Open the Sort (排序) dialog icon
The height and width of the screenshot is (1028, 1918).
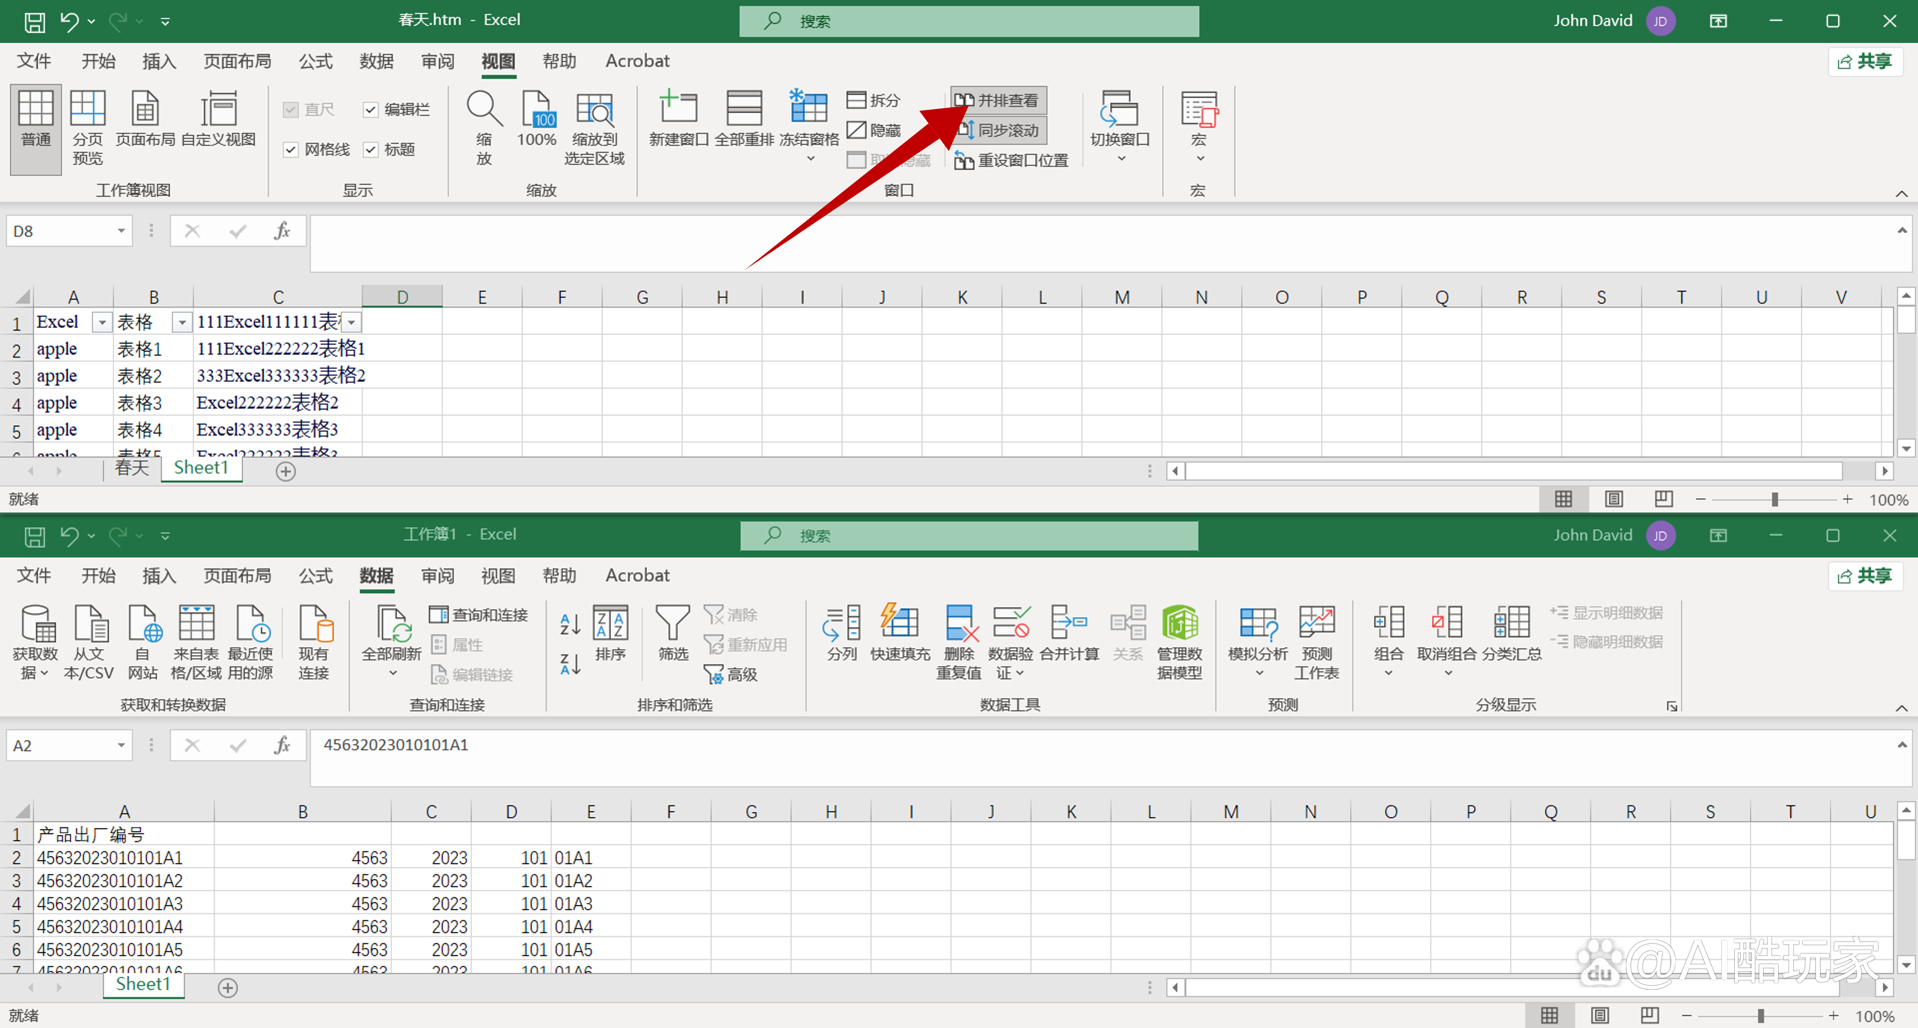pos(611,634)
